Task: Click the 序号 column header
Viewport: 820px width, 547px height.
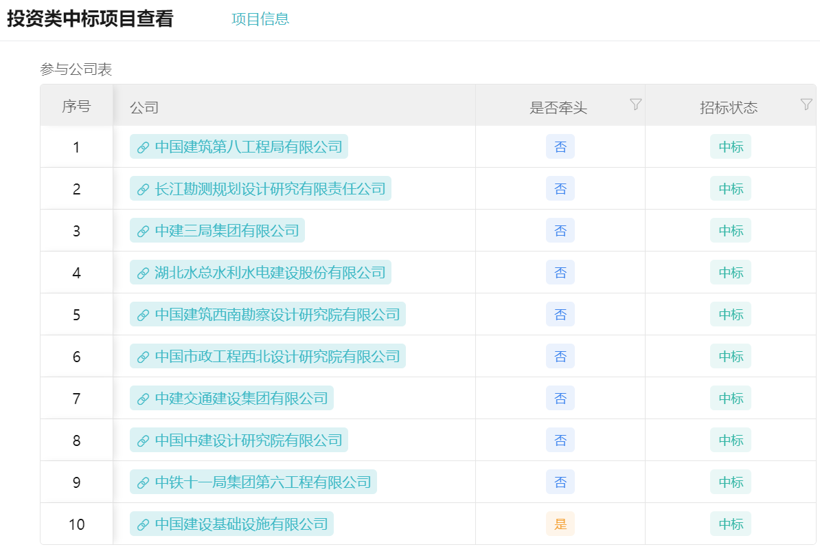Action: tap(76, 107)
